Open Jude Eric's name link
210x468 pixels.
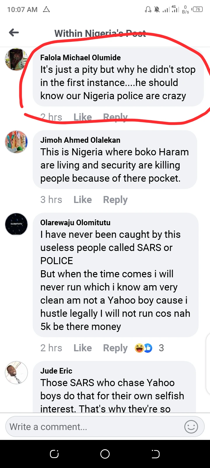click(56, 371)
